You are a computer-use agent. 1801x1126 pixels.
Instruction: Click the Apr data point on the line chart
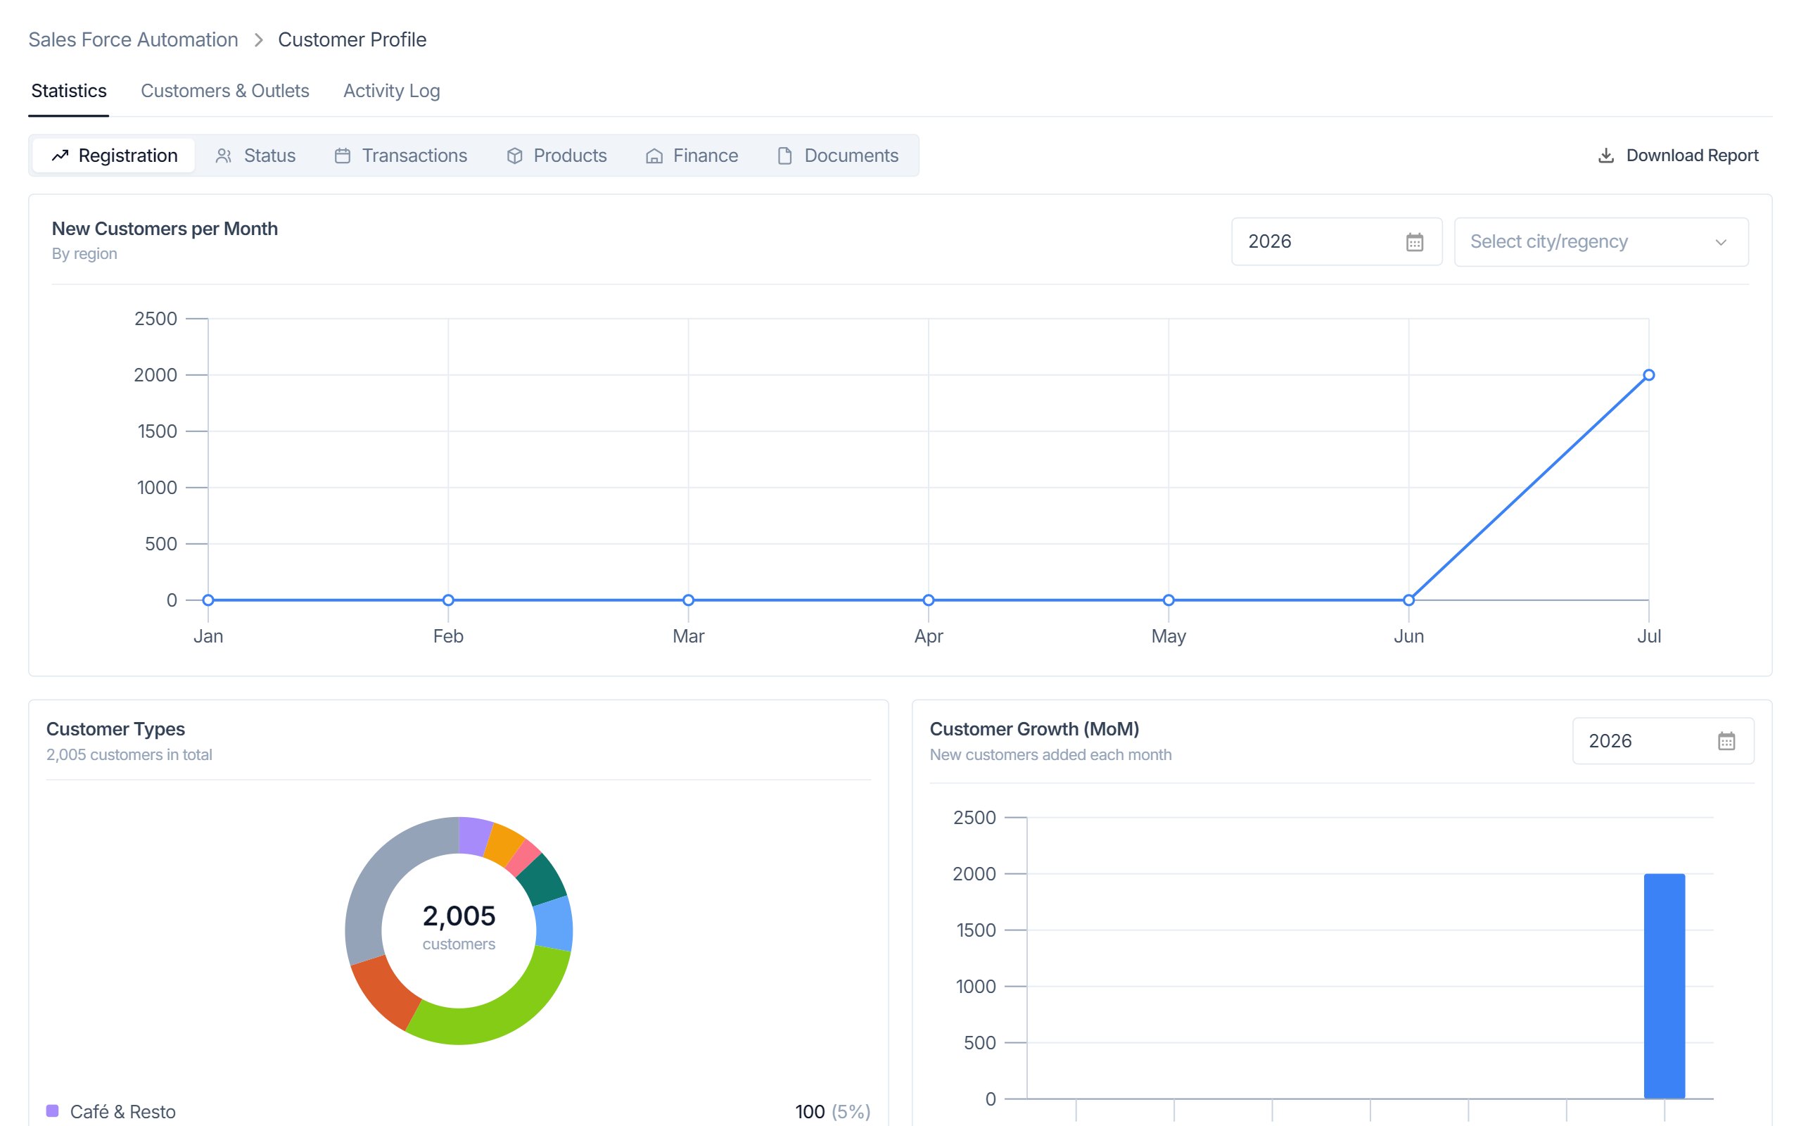(x=928, y=600)
